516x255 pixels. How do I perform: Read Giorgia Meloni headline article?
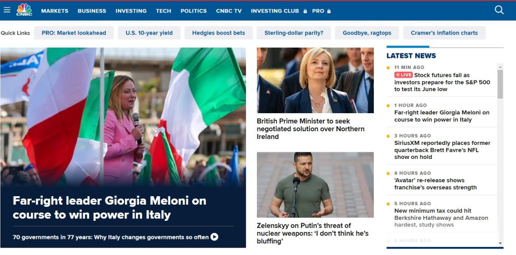tap(109, 208)
